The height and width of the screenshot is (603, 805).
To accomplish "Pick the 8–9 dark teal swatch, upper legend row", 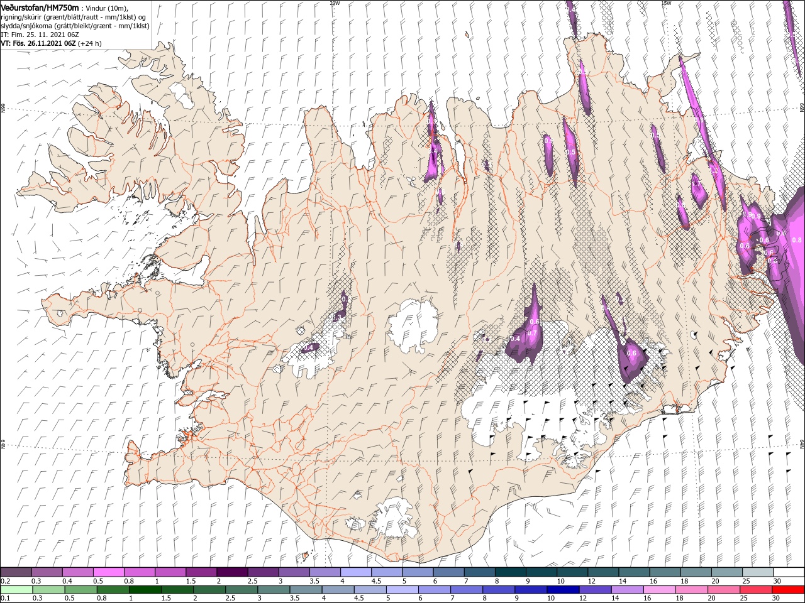I will tap(511, 572).
